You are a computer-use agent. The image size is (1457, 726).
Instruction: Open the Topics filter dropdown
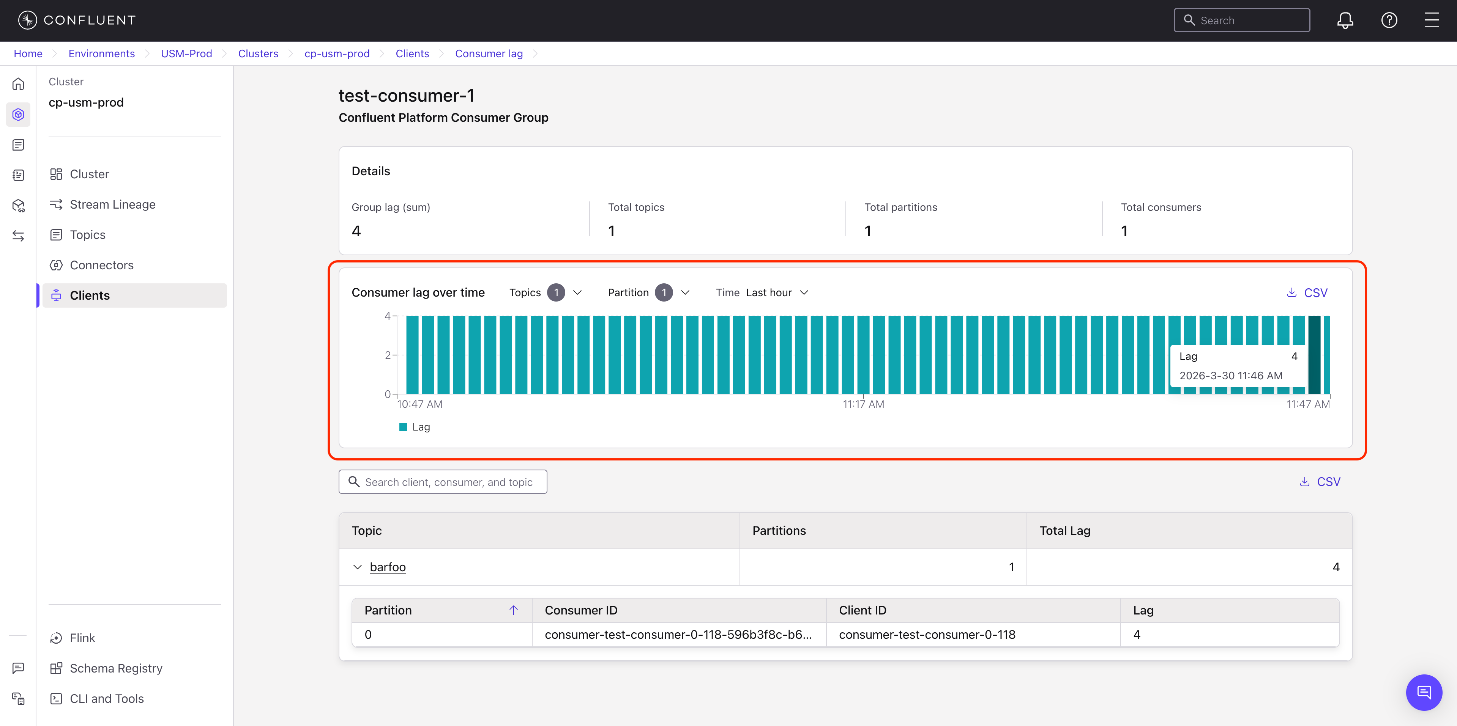click(x=545, y=292)
